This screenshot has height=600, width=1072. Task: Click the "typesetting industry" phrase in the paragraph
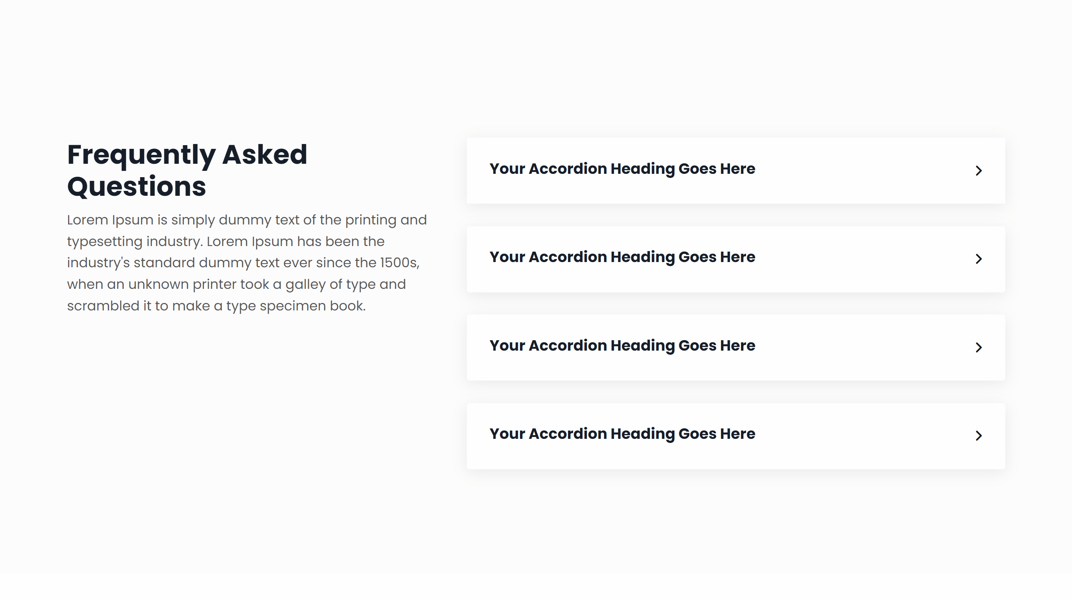[x=134, y=241]
